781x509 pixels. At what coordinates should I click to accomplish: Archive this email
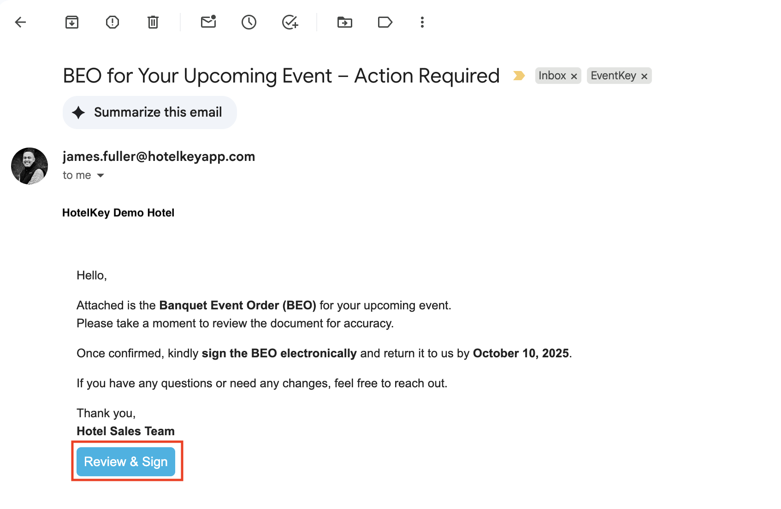pyautogui.click(x=72, y=22)
